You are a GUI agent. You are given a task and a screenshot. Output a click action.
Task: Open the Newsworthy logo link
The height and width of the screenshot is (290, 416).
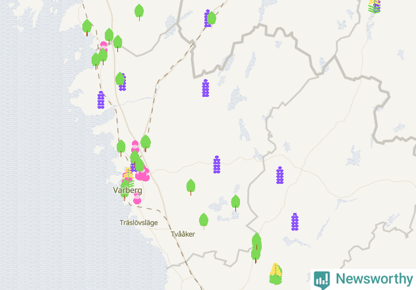[363, 279]
